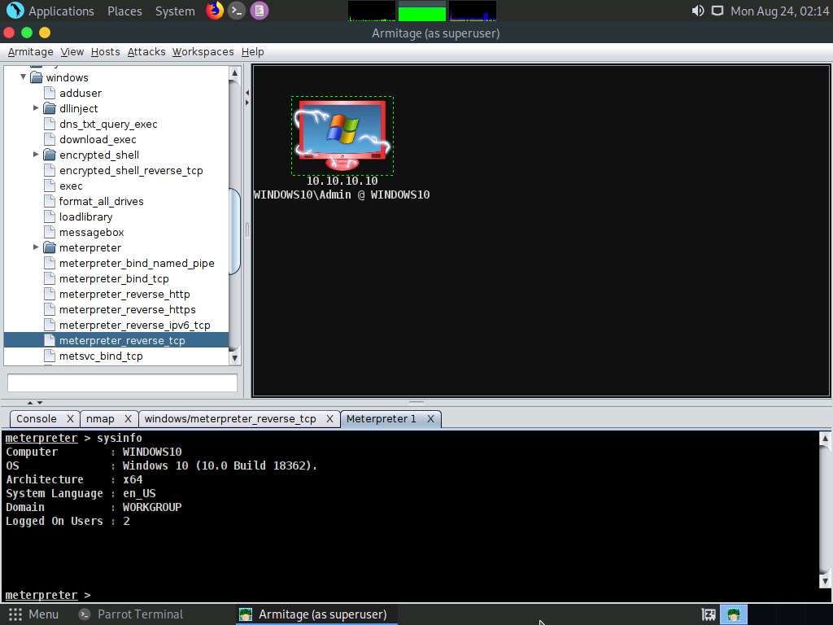Open the terminal launcher in top panel
The width and height of the screenshot is (833, 625).
(x=237, y=11)
